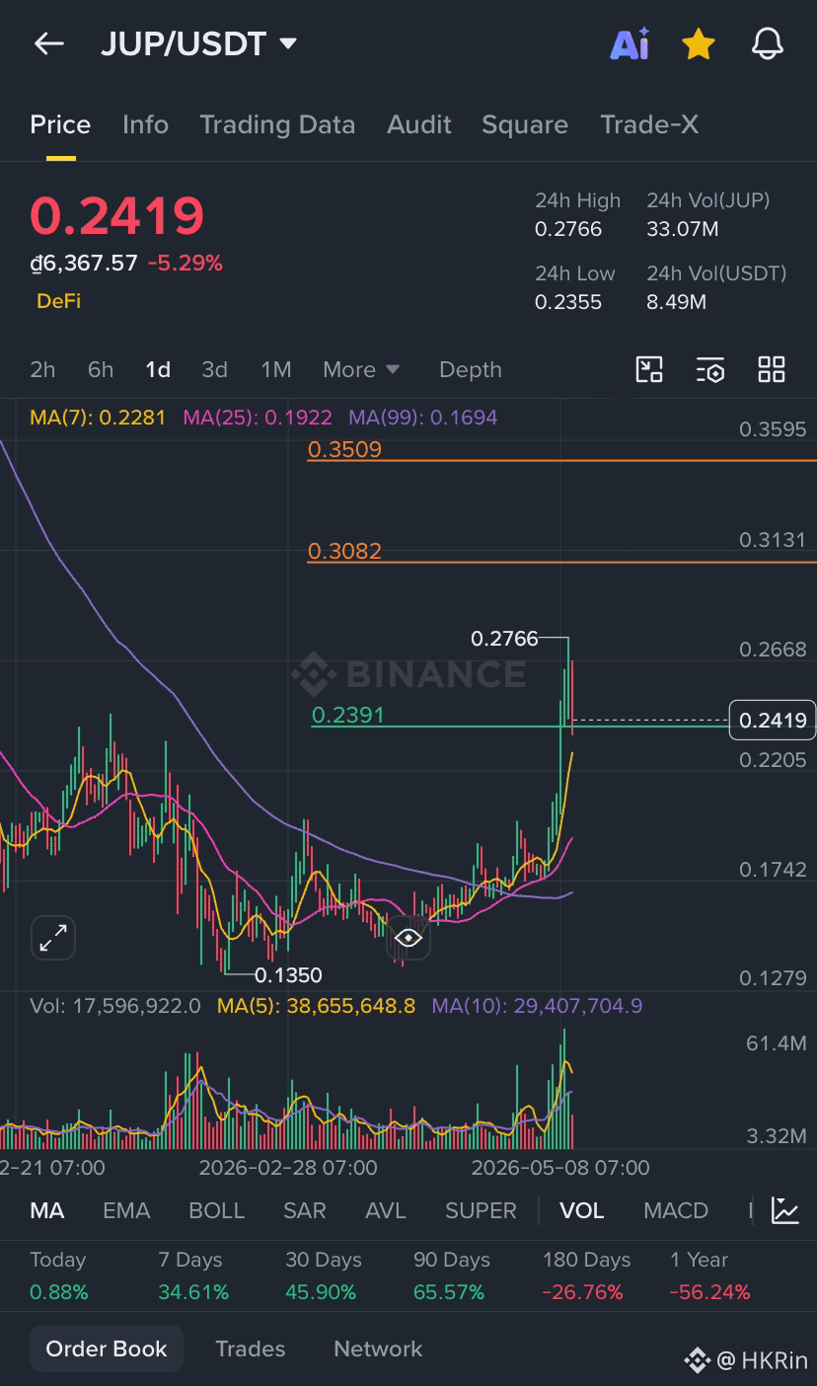817x1386 pixels.
Task: Open indicator settings chart-line icon
Action: pos(785,1210)
